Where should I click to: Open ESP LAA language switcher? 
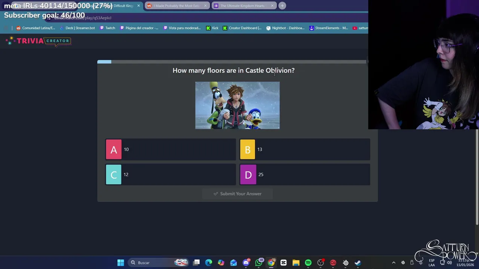(x=431, y=263)
